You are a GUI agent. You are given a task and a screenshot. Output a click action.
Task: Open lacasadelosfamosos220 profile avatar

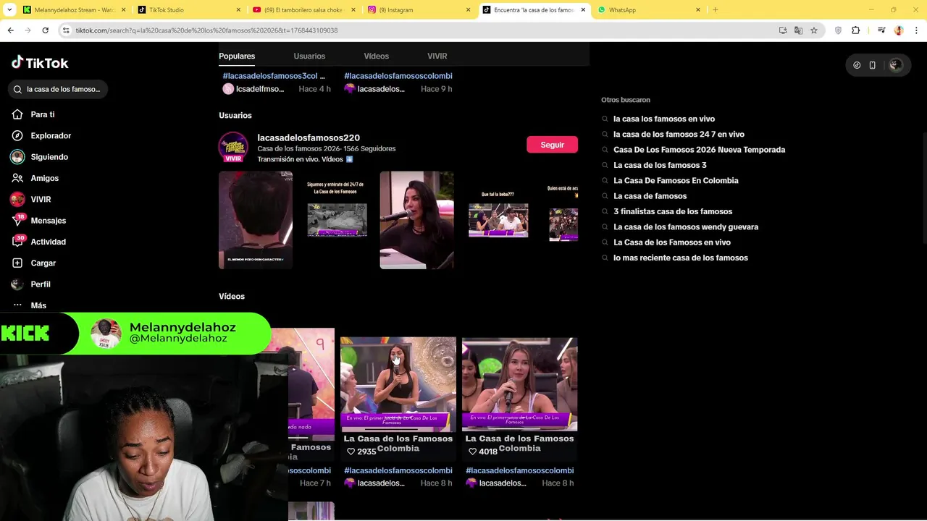pos(233,148)
